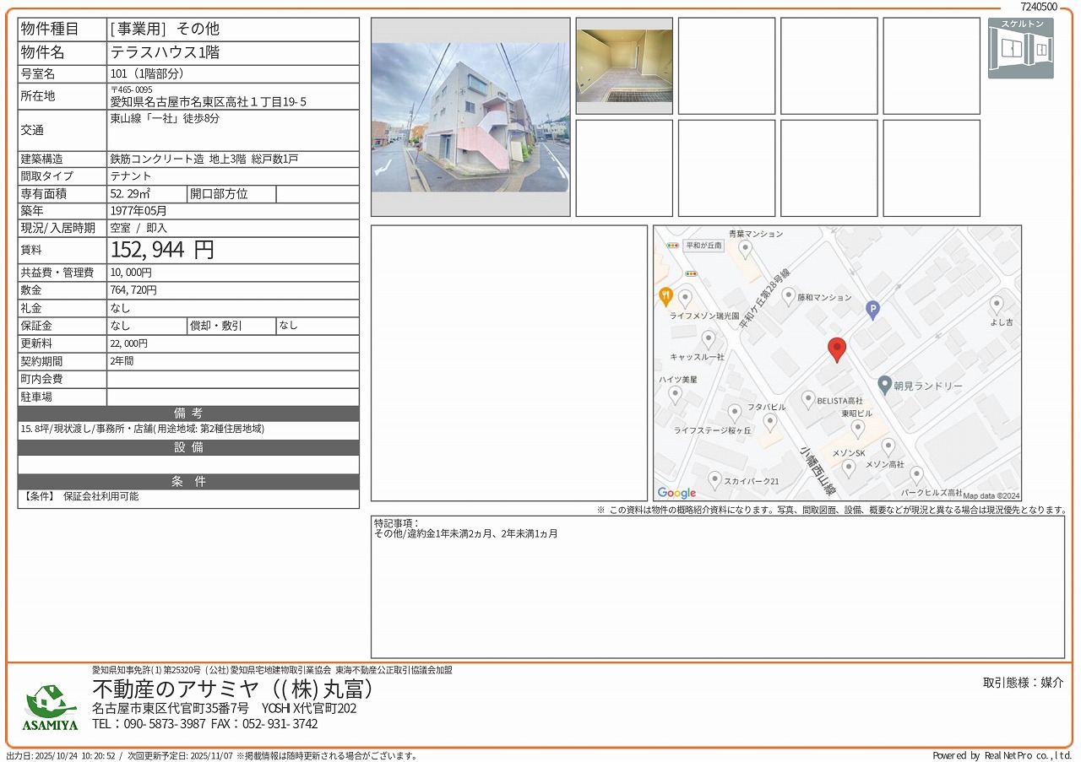
Task: Open the interior room photo thumbnail
Action: pyautogui.click(x=624, y=66)
